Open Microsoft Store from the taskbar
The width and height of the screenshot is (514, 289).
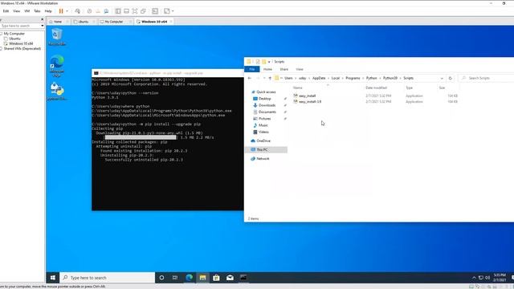tap(216, 278)
